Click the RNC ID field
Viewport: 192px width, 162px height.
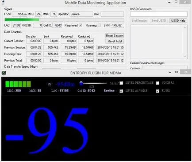(x=38, y=25)
